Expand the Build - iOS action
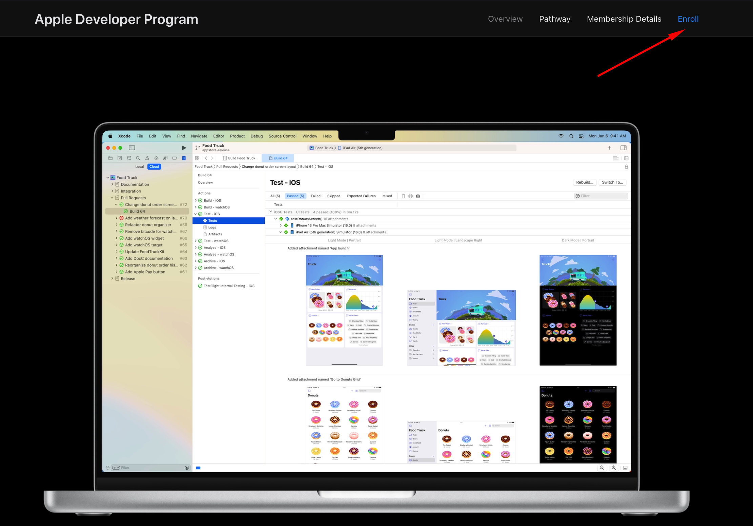 coord(196,200)
